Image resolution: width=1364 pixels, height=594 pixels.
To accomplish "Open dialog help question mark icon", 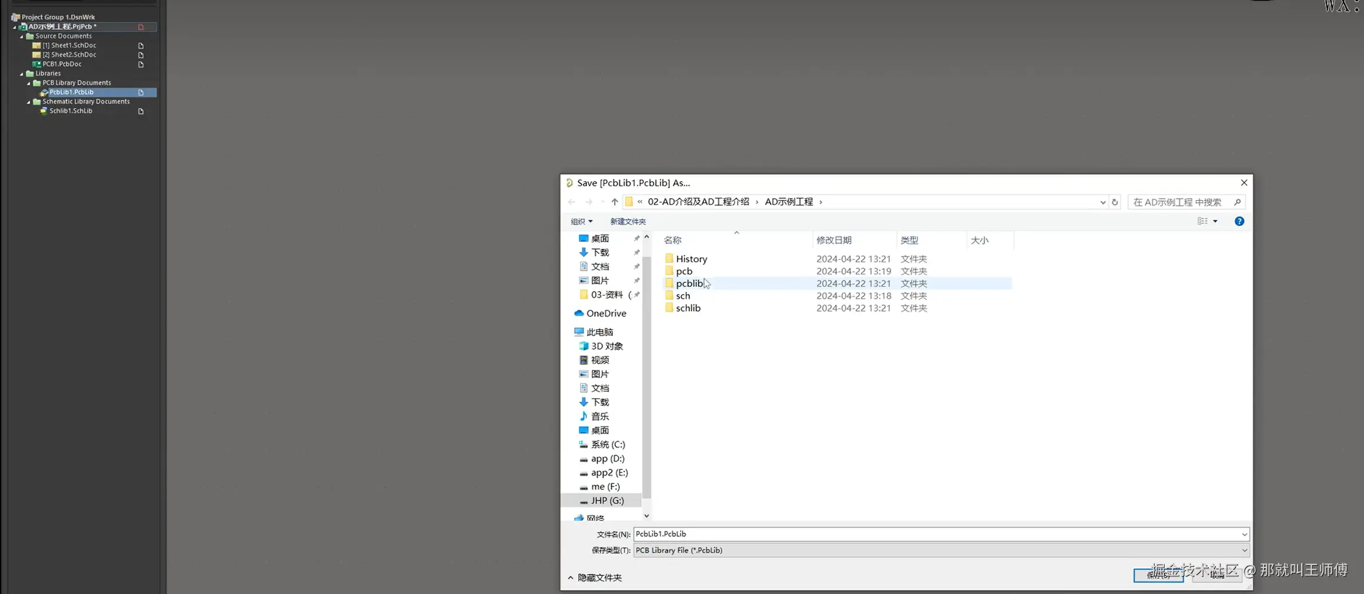I will 1239,221.
